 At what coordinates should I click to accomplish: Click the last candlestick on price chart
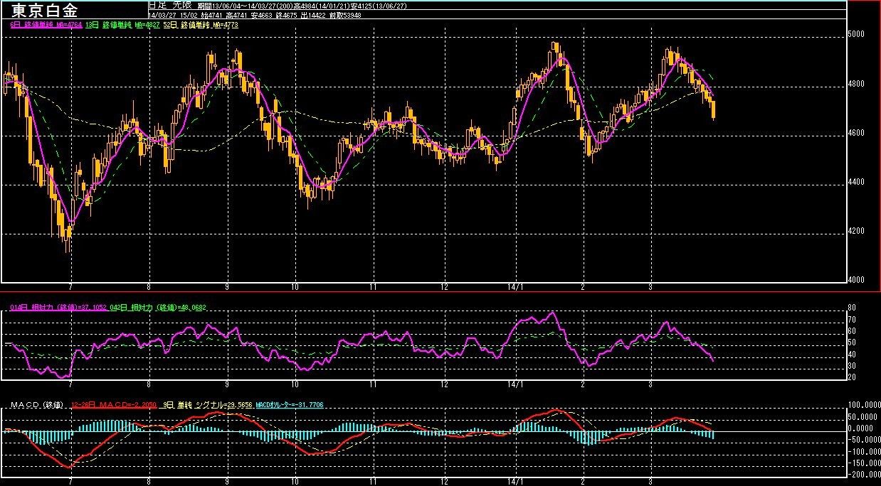pos(713,109)
